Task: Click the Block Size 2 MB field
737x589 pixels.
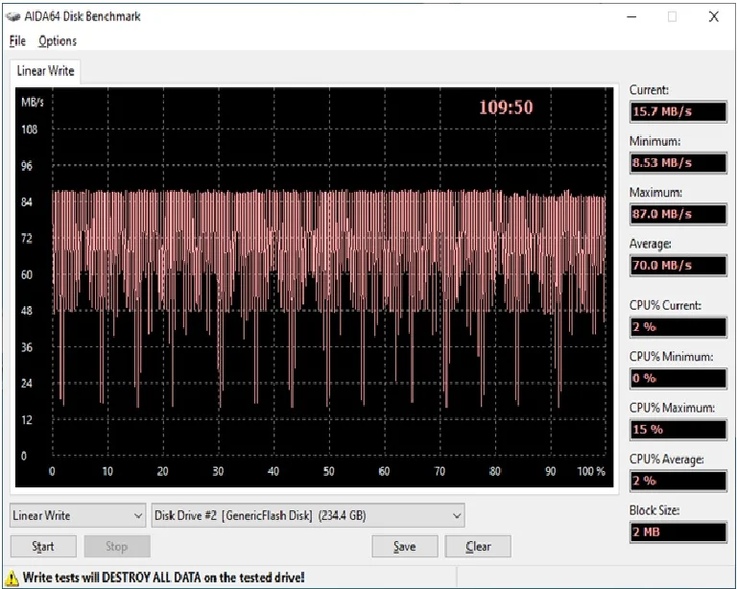Action: [678, 532]
